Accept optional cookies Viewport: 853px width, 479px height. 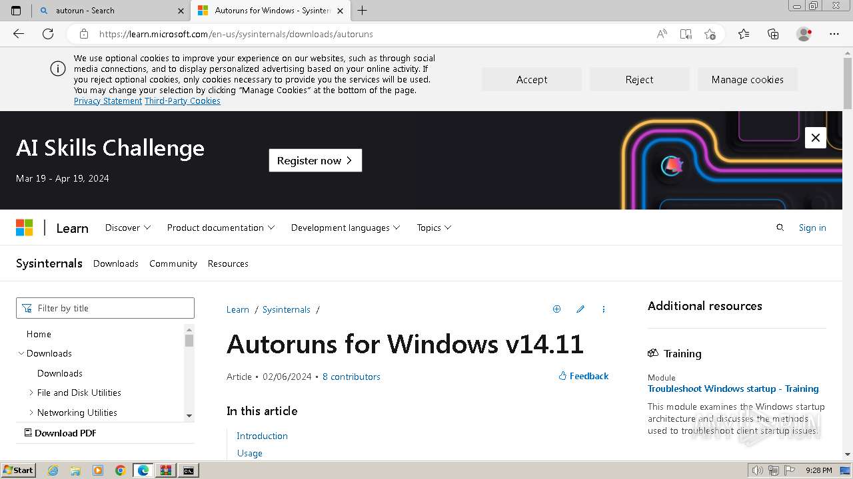(x=532, y=79)
